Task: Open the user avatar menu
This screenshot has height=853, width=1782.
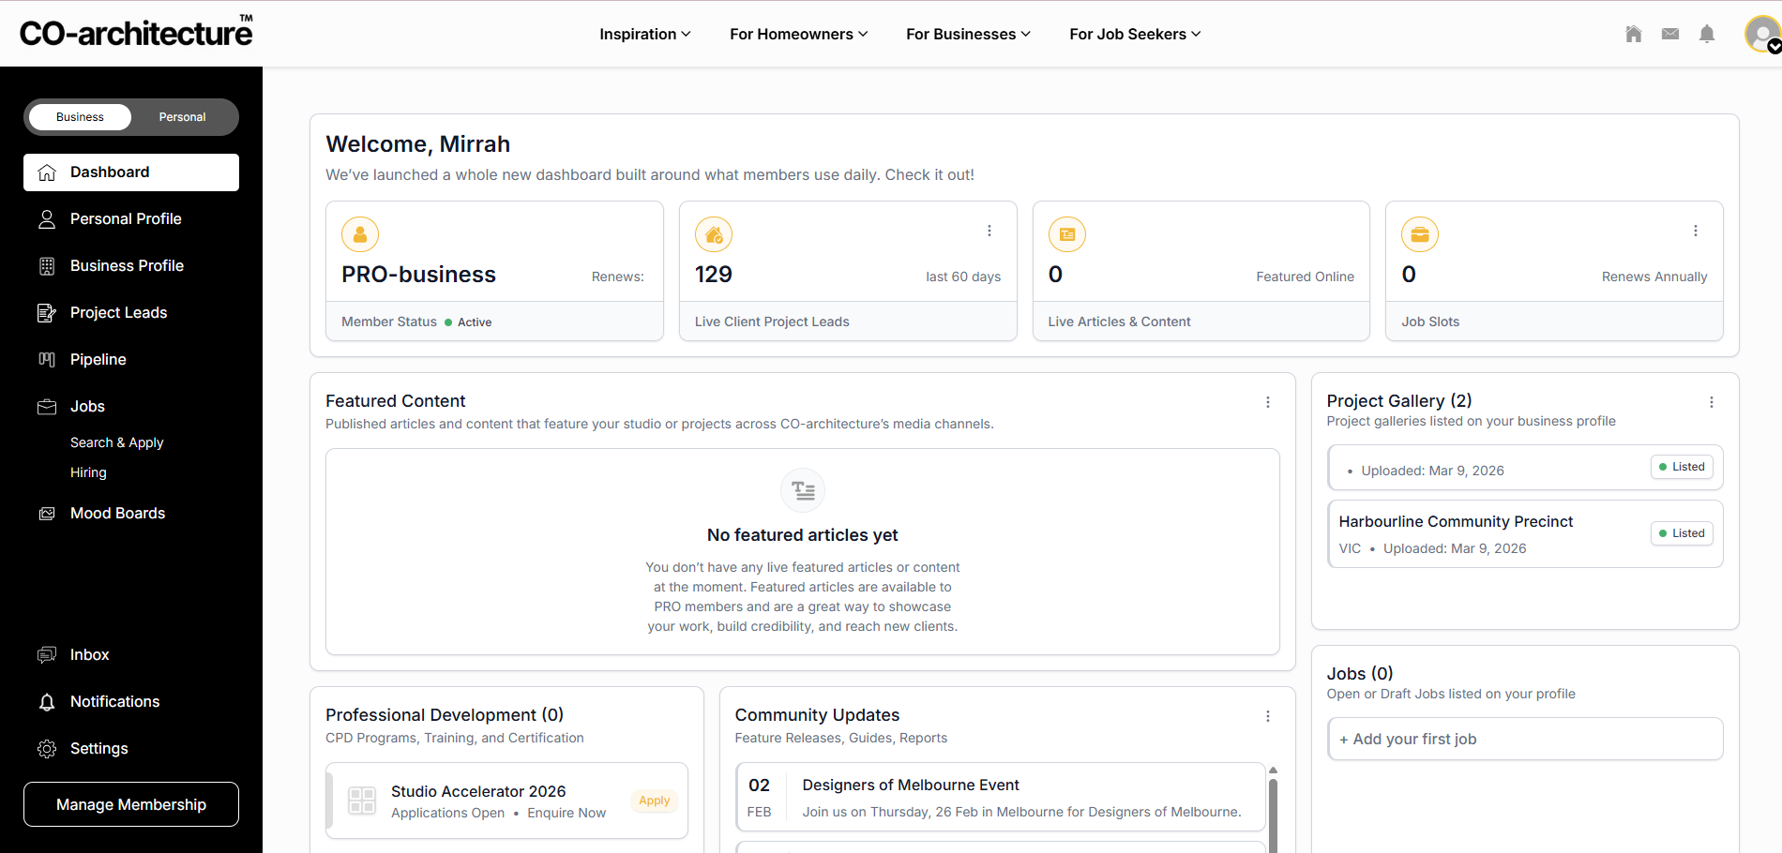Action: pyautogui.click(x=1761, y=35)
